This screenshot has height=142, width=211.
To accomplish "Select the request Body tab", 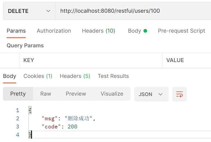I will (137, 31).
